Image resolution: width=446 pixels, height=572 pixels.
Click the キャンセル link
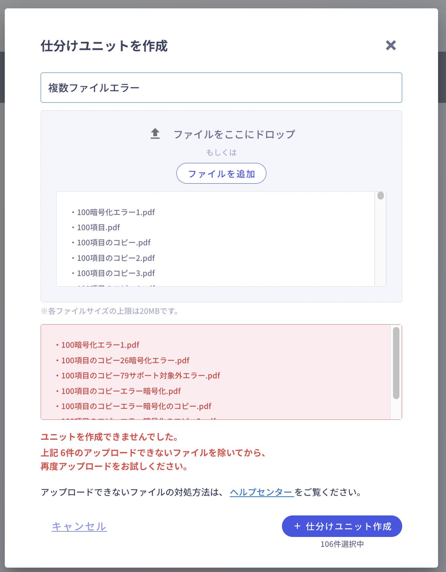point(79,527)
